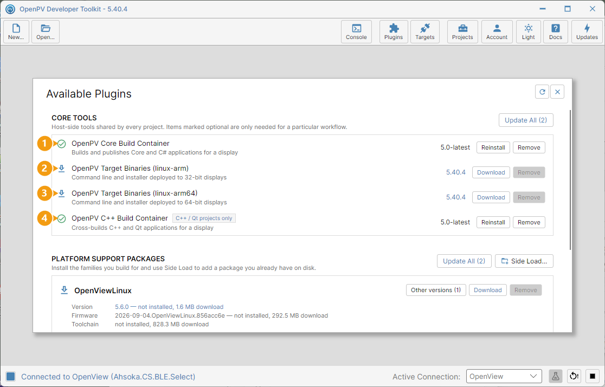This screenshot has width=605, height=387.
Task: Remove OpenPV Core Build Container
Action: pos(529,147)
